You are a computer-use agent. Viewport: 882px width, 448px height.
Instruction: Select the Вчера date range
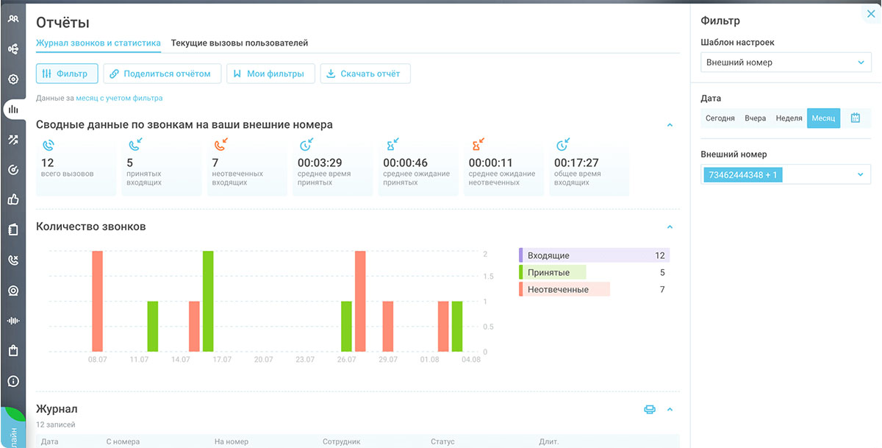755,118
